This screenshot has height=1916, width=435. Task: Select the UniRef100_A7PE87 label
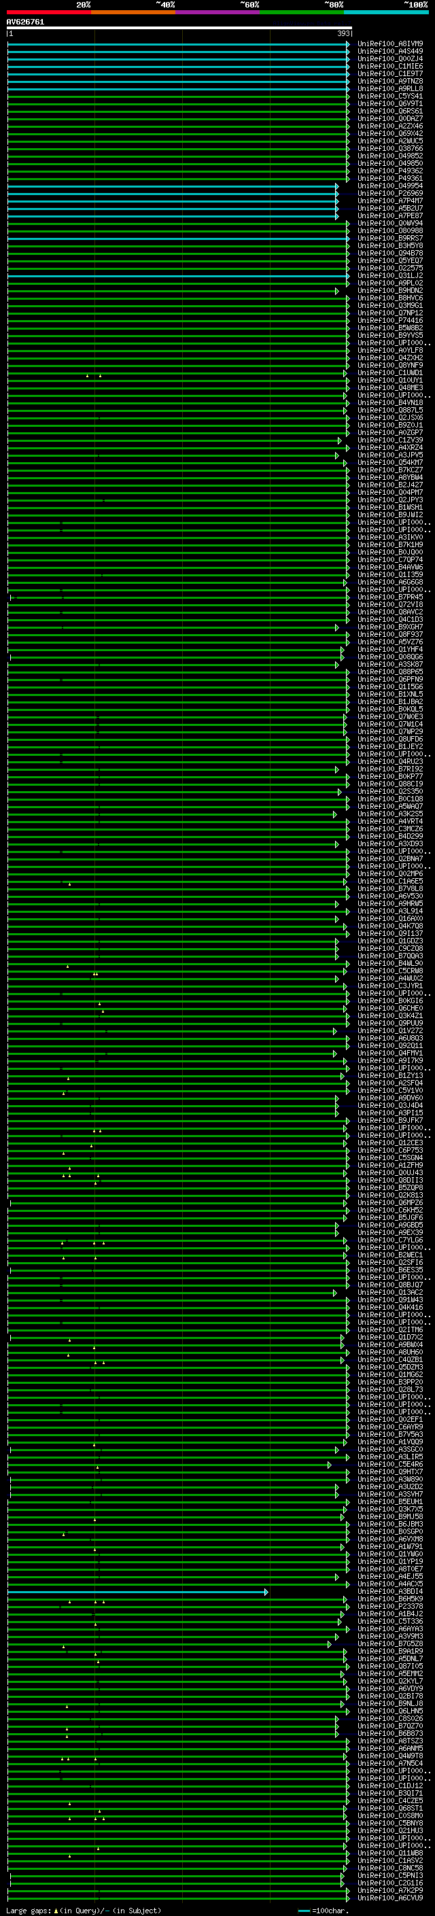point(390,215)
